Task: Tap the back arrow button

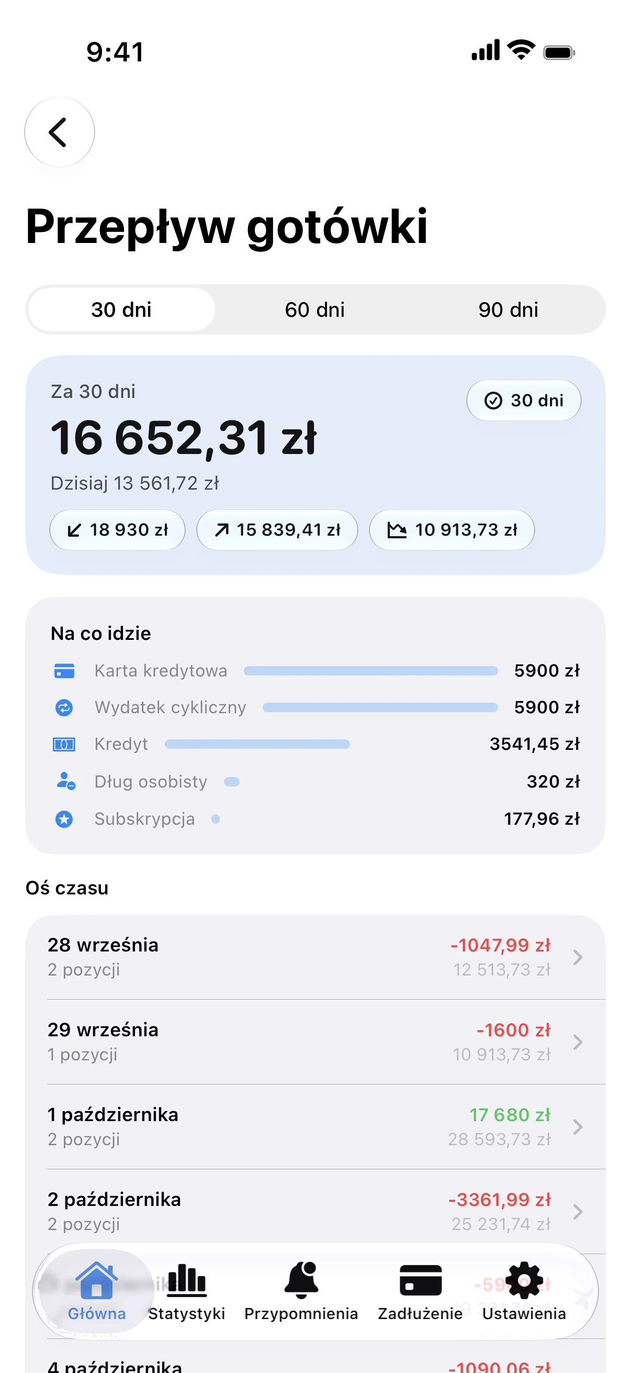Action: (x=59, y=131)
